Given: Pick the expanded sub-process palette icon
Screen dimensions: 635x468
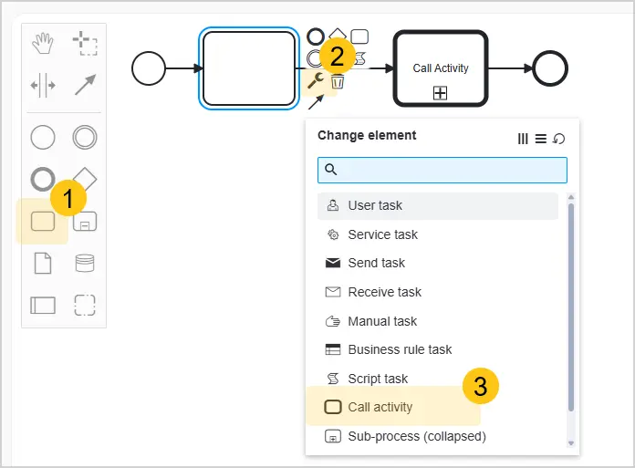Looking at the screenshot, I should (x=85, y=222).
